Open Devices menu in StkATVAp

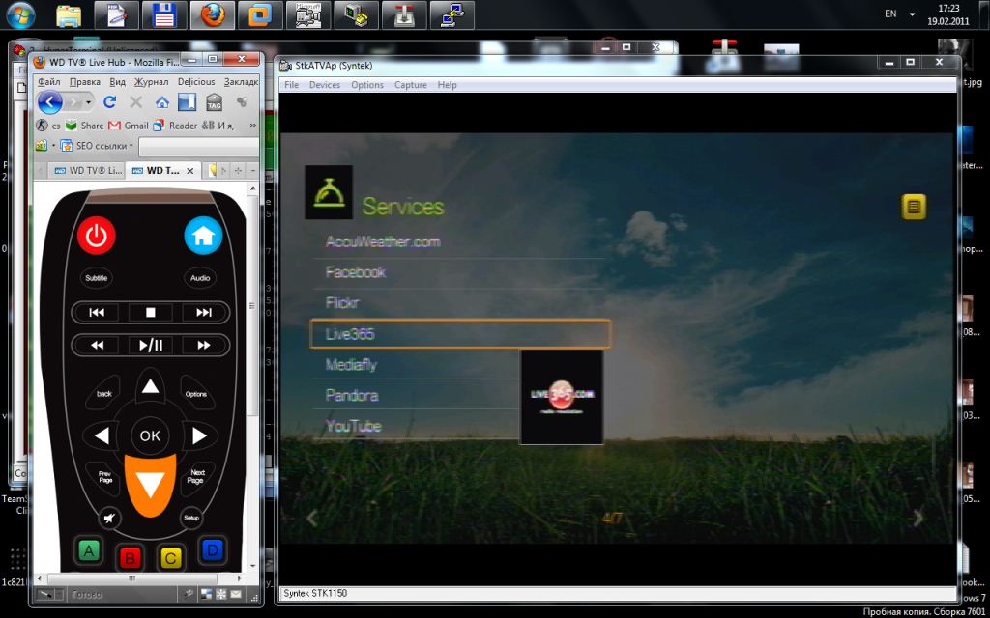pos(325,85)
